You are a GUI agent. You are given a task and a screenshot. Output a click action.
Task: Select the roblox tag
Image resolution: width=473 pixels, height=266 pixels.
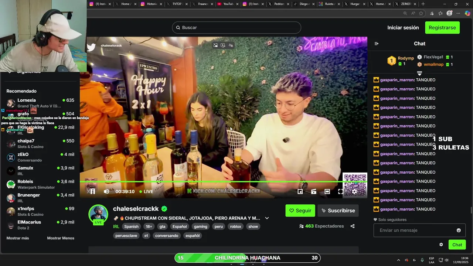pyautogui.click(x=235, y=226)
